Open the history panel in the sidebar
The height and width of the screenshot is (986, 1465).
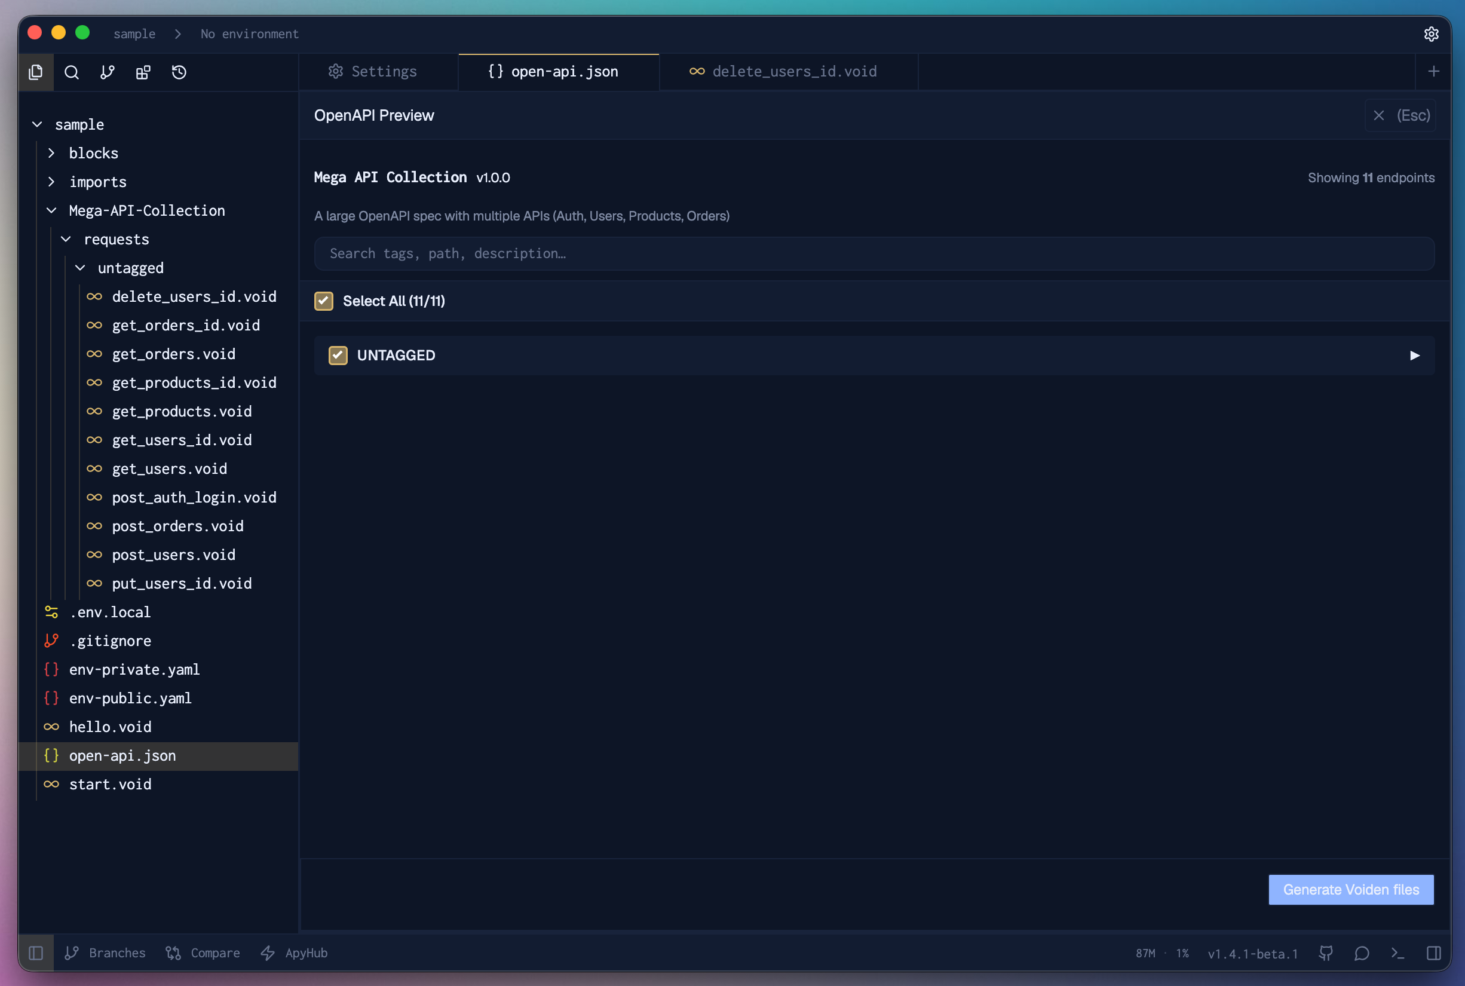179,72
